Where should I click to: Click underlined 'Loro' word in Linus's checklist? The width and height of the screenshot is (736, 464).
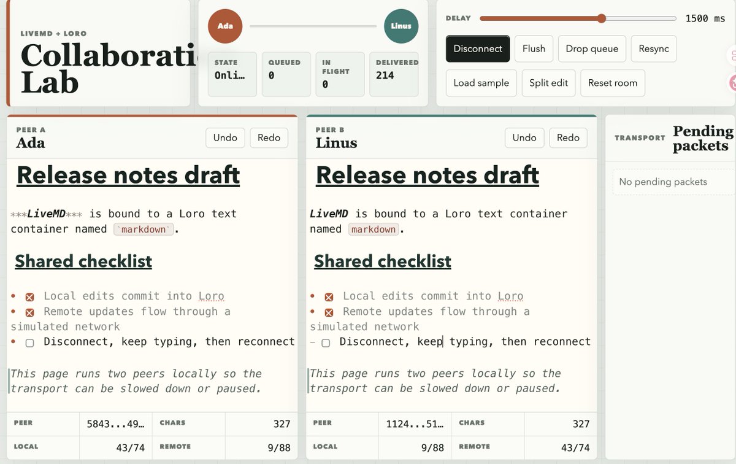[511, 296]
